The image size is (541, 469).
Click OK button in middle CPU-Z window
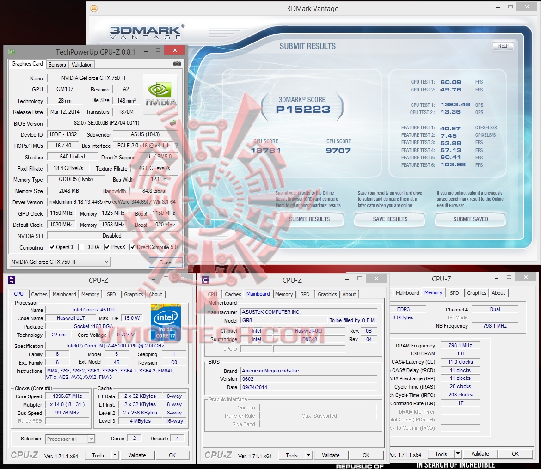point(366,455)
